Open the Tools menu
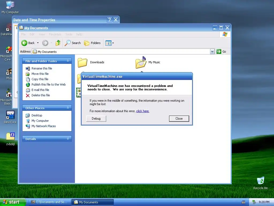Viewport: 274px width, 206px height. pos(69,34)
